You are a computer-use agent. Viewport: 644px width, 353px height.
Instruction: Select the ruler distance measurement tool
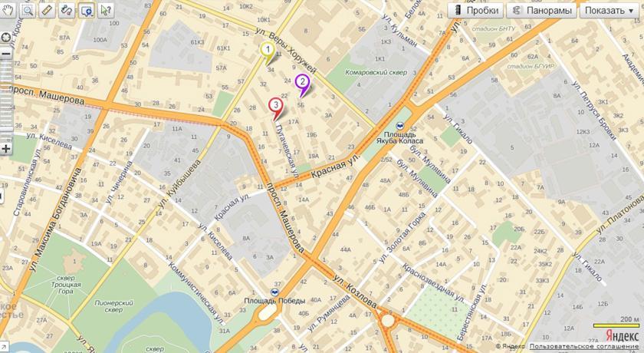pos(48,10)
